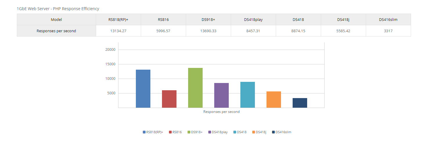Click the DS418 teal legend swatch

pos(235,132)
